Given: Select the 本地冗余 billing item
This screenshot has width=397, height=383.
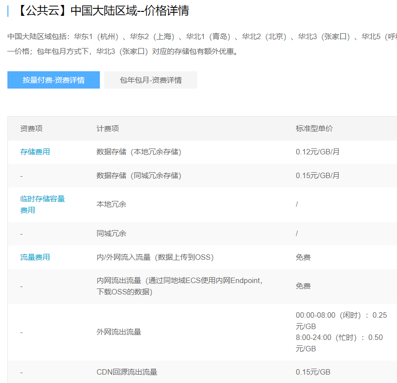Looking at the screenshot, I should coord(111,204).
